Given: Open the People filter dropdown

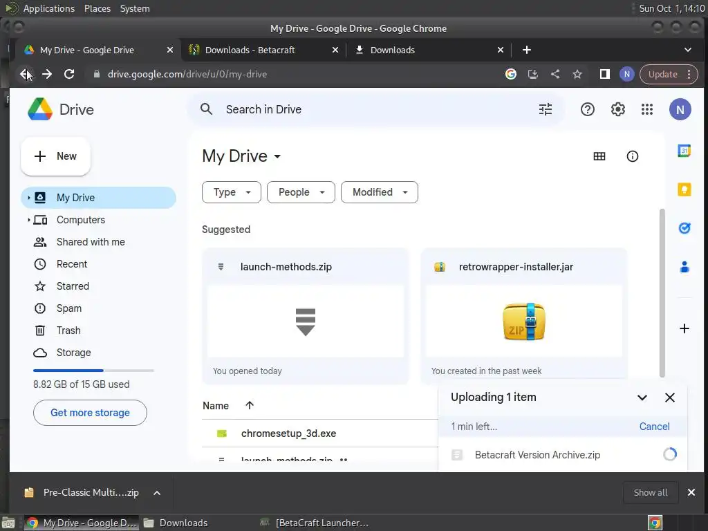Looking at the screenshot, I should coord(301,192).
